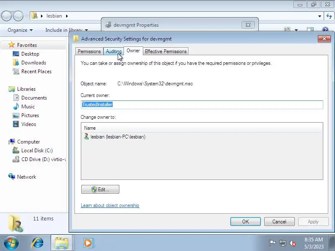Open CD Drive (D:) virtio
Image resolution: width=335 pixels, height=251 pixels.
pyautogui.click(x=44, y=159)
